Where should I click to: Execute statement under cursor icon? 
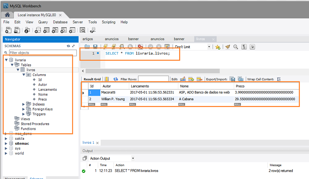click(x=114, y=47)
